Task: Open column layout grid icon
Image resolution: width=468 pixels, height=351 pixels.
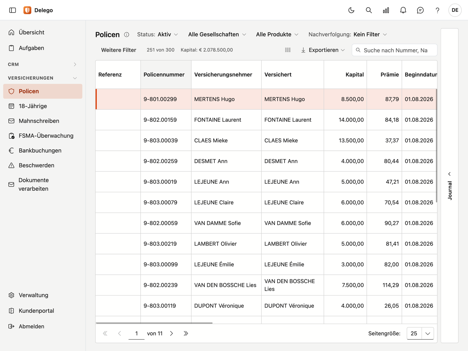Action: 288,50
